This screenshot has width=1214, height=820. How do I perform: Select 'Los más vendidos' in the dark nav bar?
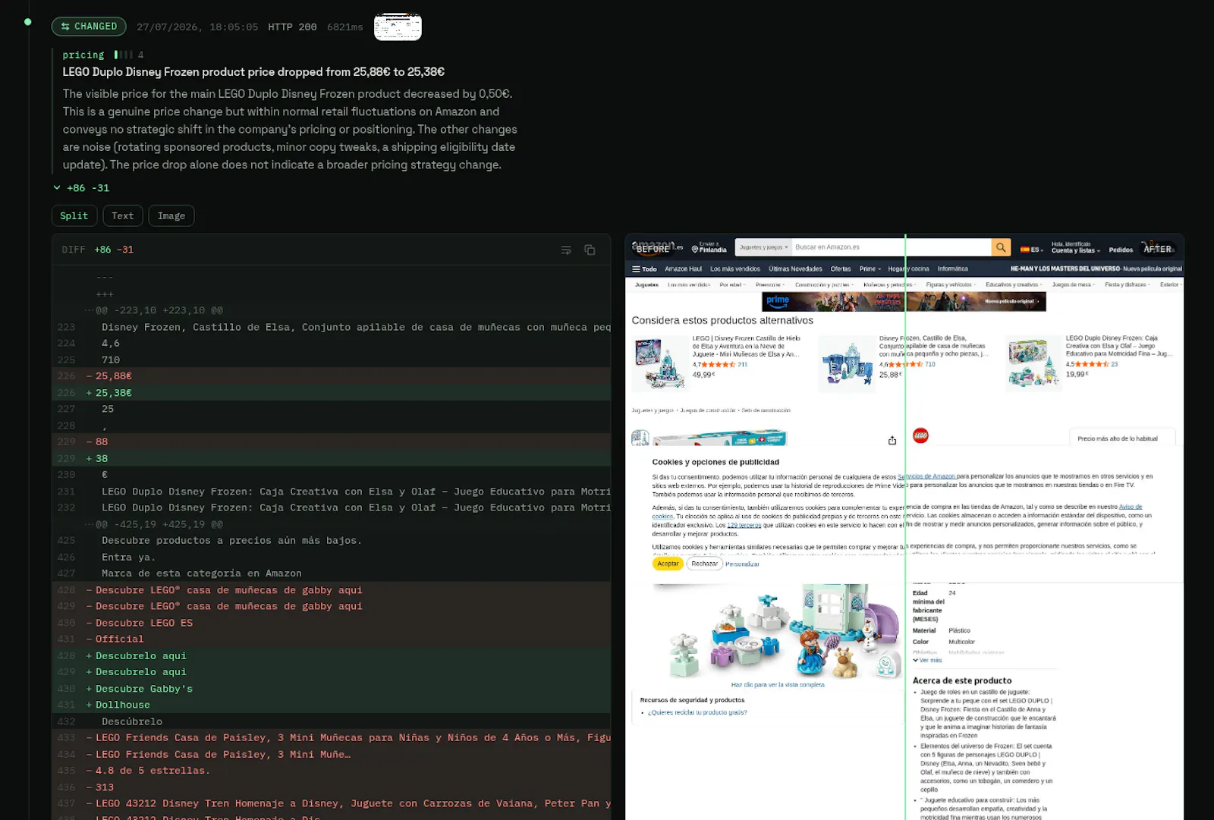735,269
